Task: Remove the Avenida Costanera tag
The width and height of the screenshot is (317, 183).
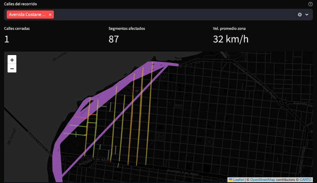Action: point(50,15)
